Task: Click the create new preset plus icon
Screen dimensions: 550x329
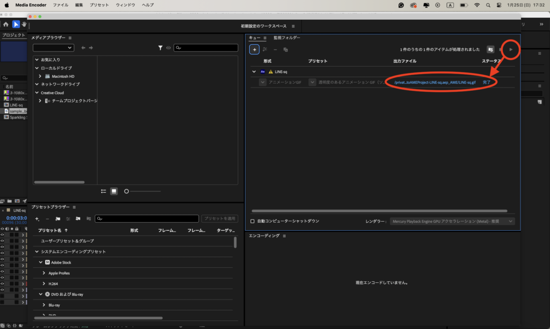Action: pyautogui.click(x=37, y=218)
